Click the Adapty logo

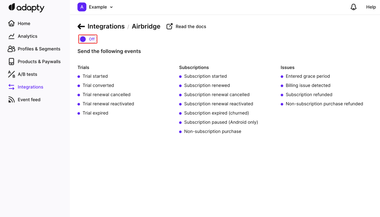click(x=26, y=8)
